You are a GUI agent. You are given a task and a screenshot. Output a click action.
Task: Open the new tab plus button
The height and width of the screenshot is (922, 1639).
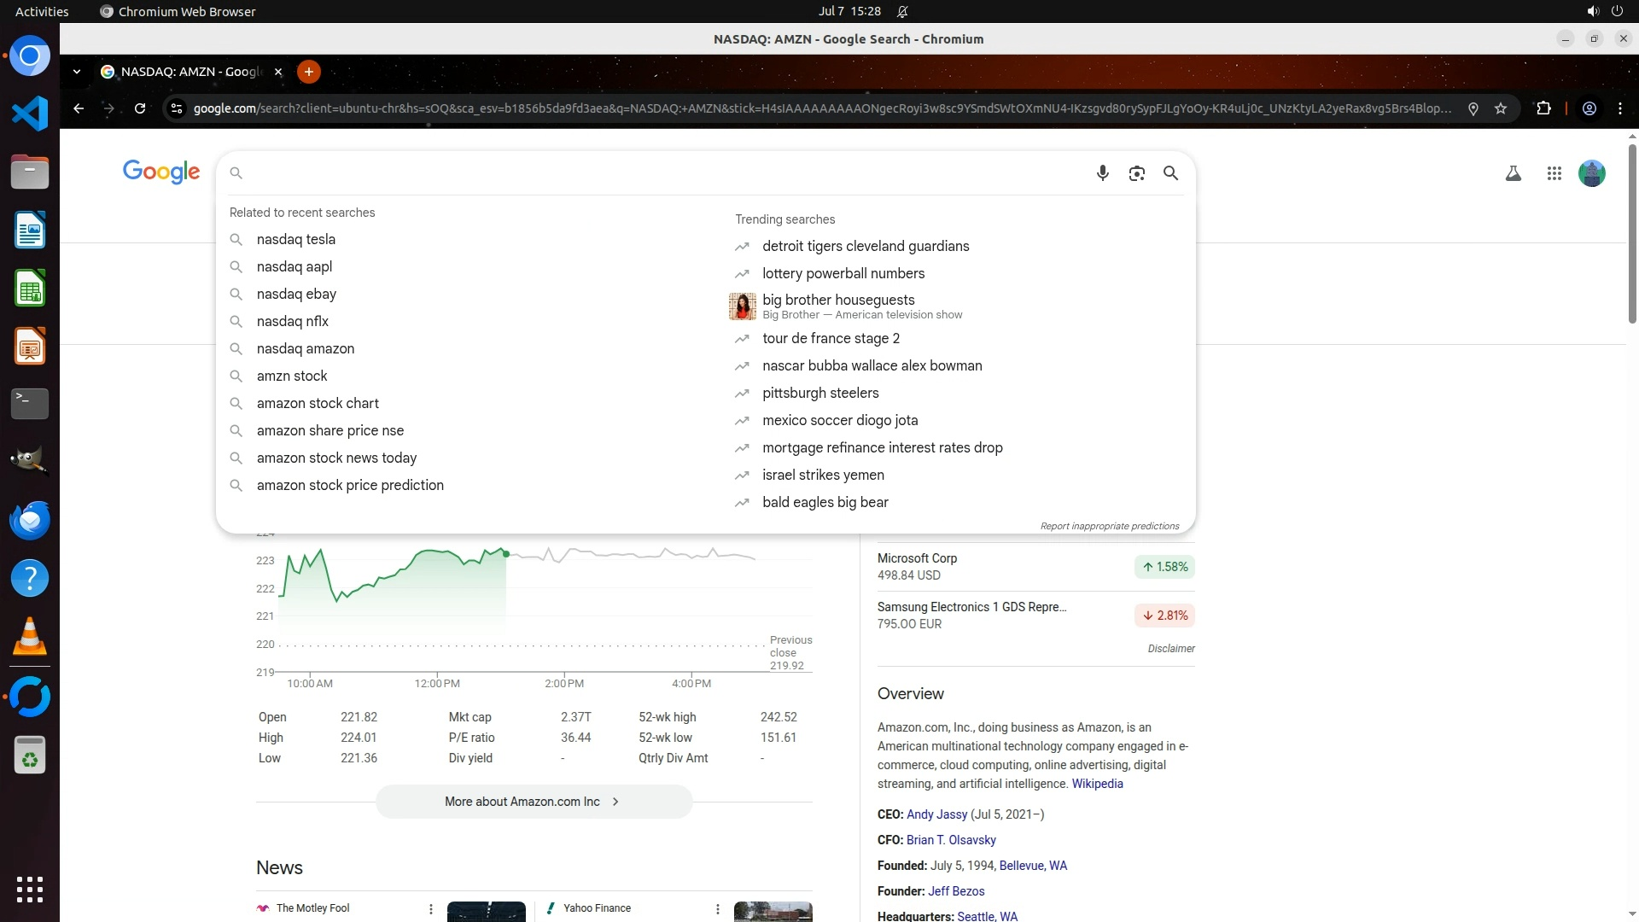tap(309, 72)
